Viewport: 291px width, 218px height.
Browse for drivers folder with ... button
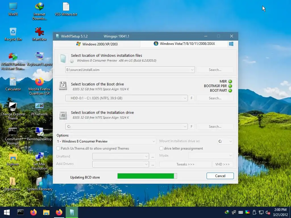tap(153, 164)
